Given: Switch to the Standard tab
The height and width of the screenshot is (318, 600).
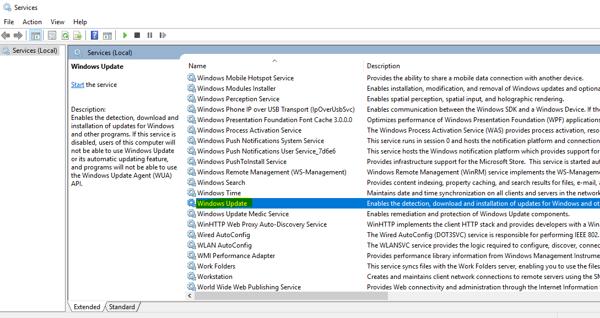Looking at the screenshot, I should click(122, 306).
